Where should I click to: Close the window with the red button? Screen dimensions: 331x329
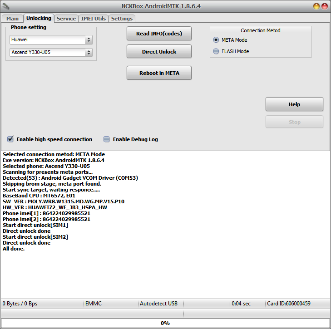(325, 6)
